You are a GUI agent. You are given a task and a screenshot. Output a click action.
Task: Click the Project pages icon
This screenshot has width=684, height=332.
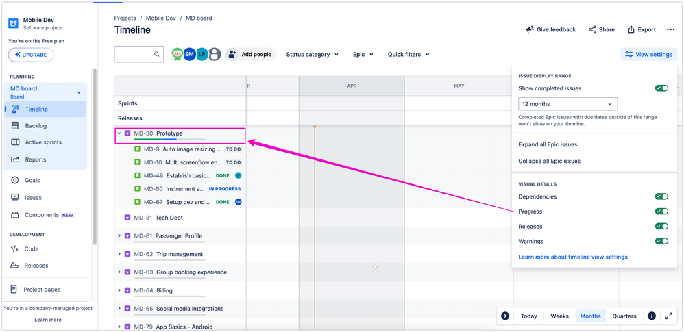click(14, 290)
